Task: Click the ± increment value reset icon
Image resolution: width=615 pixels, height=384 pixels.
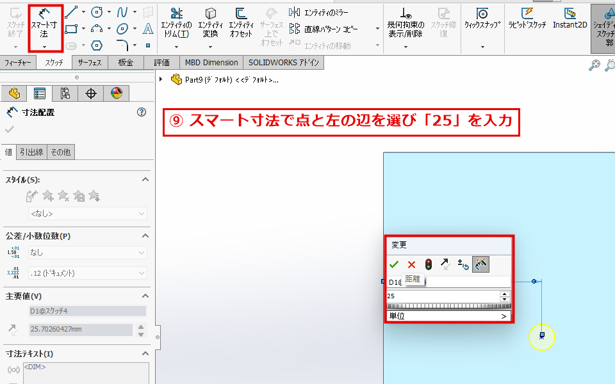Action: click(x=463, y=264)
